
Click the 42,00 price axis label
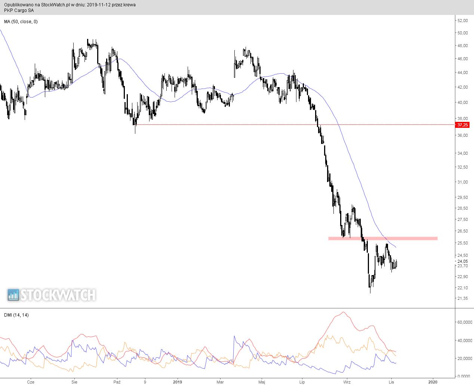click(x=462, y=87)
